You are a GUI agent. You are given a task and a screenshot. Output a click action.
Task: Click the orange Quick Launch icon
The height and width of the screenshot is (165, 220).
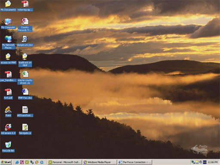click(x=37, y=162)
